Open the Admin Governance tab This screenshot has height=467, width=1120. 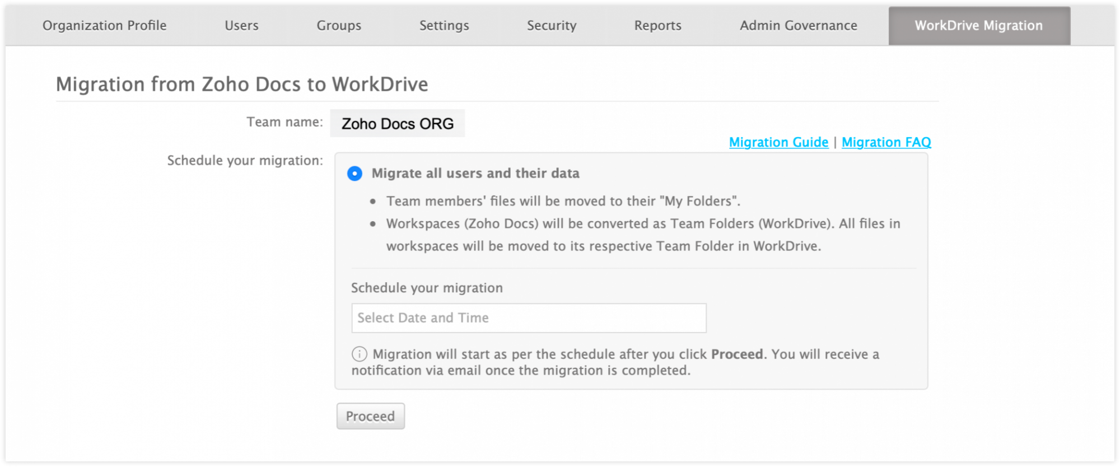point(798,25)
